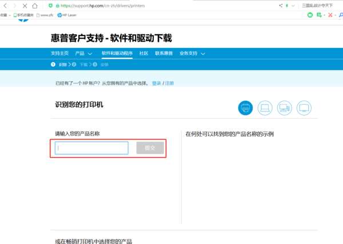Click the gray 提交 submit button
The height and width of the screenshot is (244, 343).
[x=150, y=148]
